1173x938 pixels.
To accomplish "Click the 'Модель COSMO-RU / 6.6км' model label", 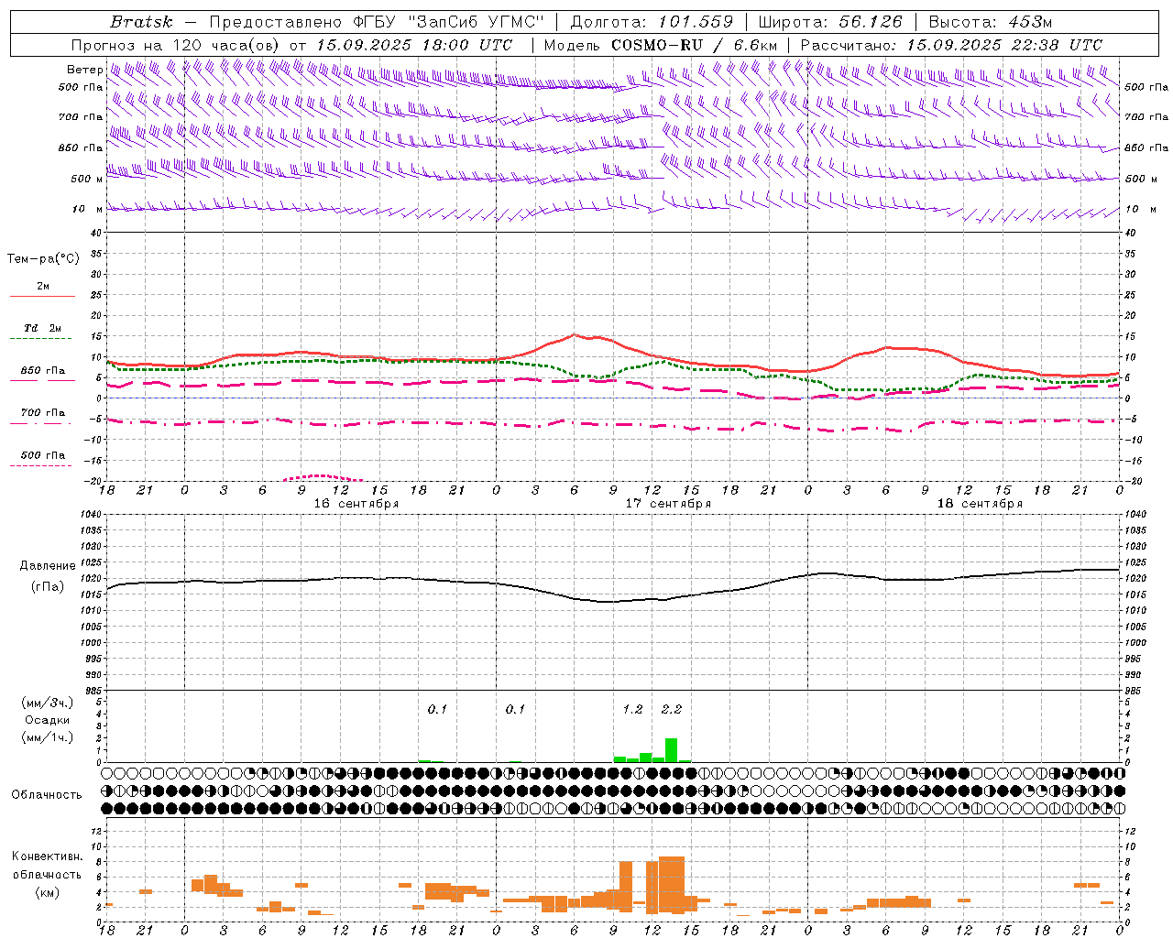I will tap(660, 45).
